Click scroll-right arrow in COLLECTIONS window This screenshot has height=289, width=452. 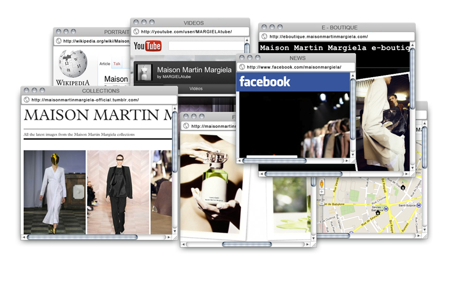click(x=169, y=237)
